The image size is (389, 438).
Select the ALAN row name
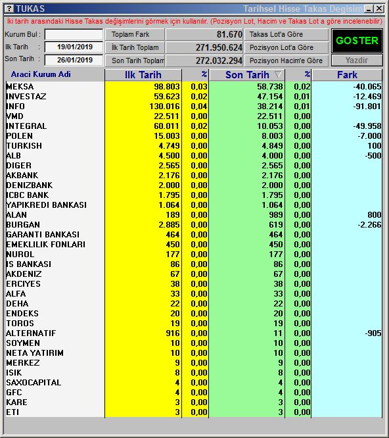point(16,215)
